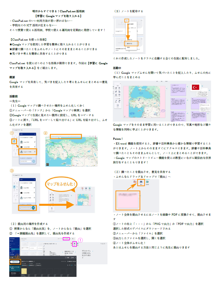Choose 'Googleマップで検索' in step ① link panel
The width and height of the screenshot is (220, 293).
click(28, 152)
